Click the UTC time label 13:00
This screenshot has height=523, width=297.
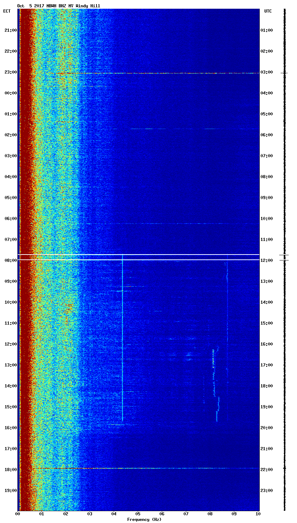[x=267, y=281]
